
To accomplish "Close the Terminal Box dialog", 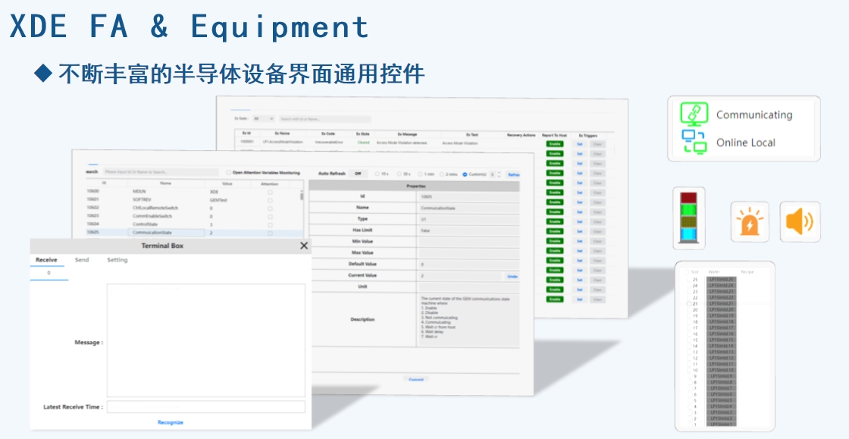I will pos(304,246).
